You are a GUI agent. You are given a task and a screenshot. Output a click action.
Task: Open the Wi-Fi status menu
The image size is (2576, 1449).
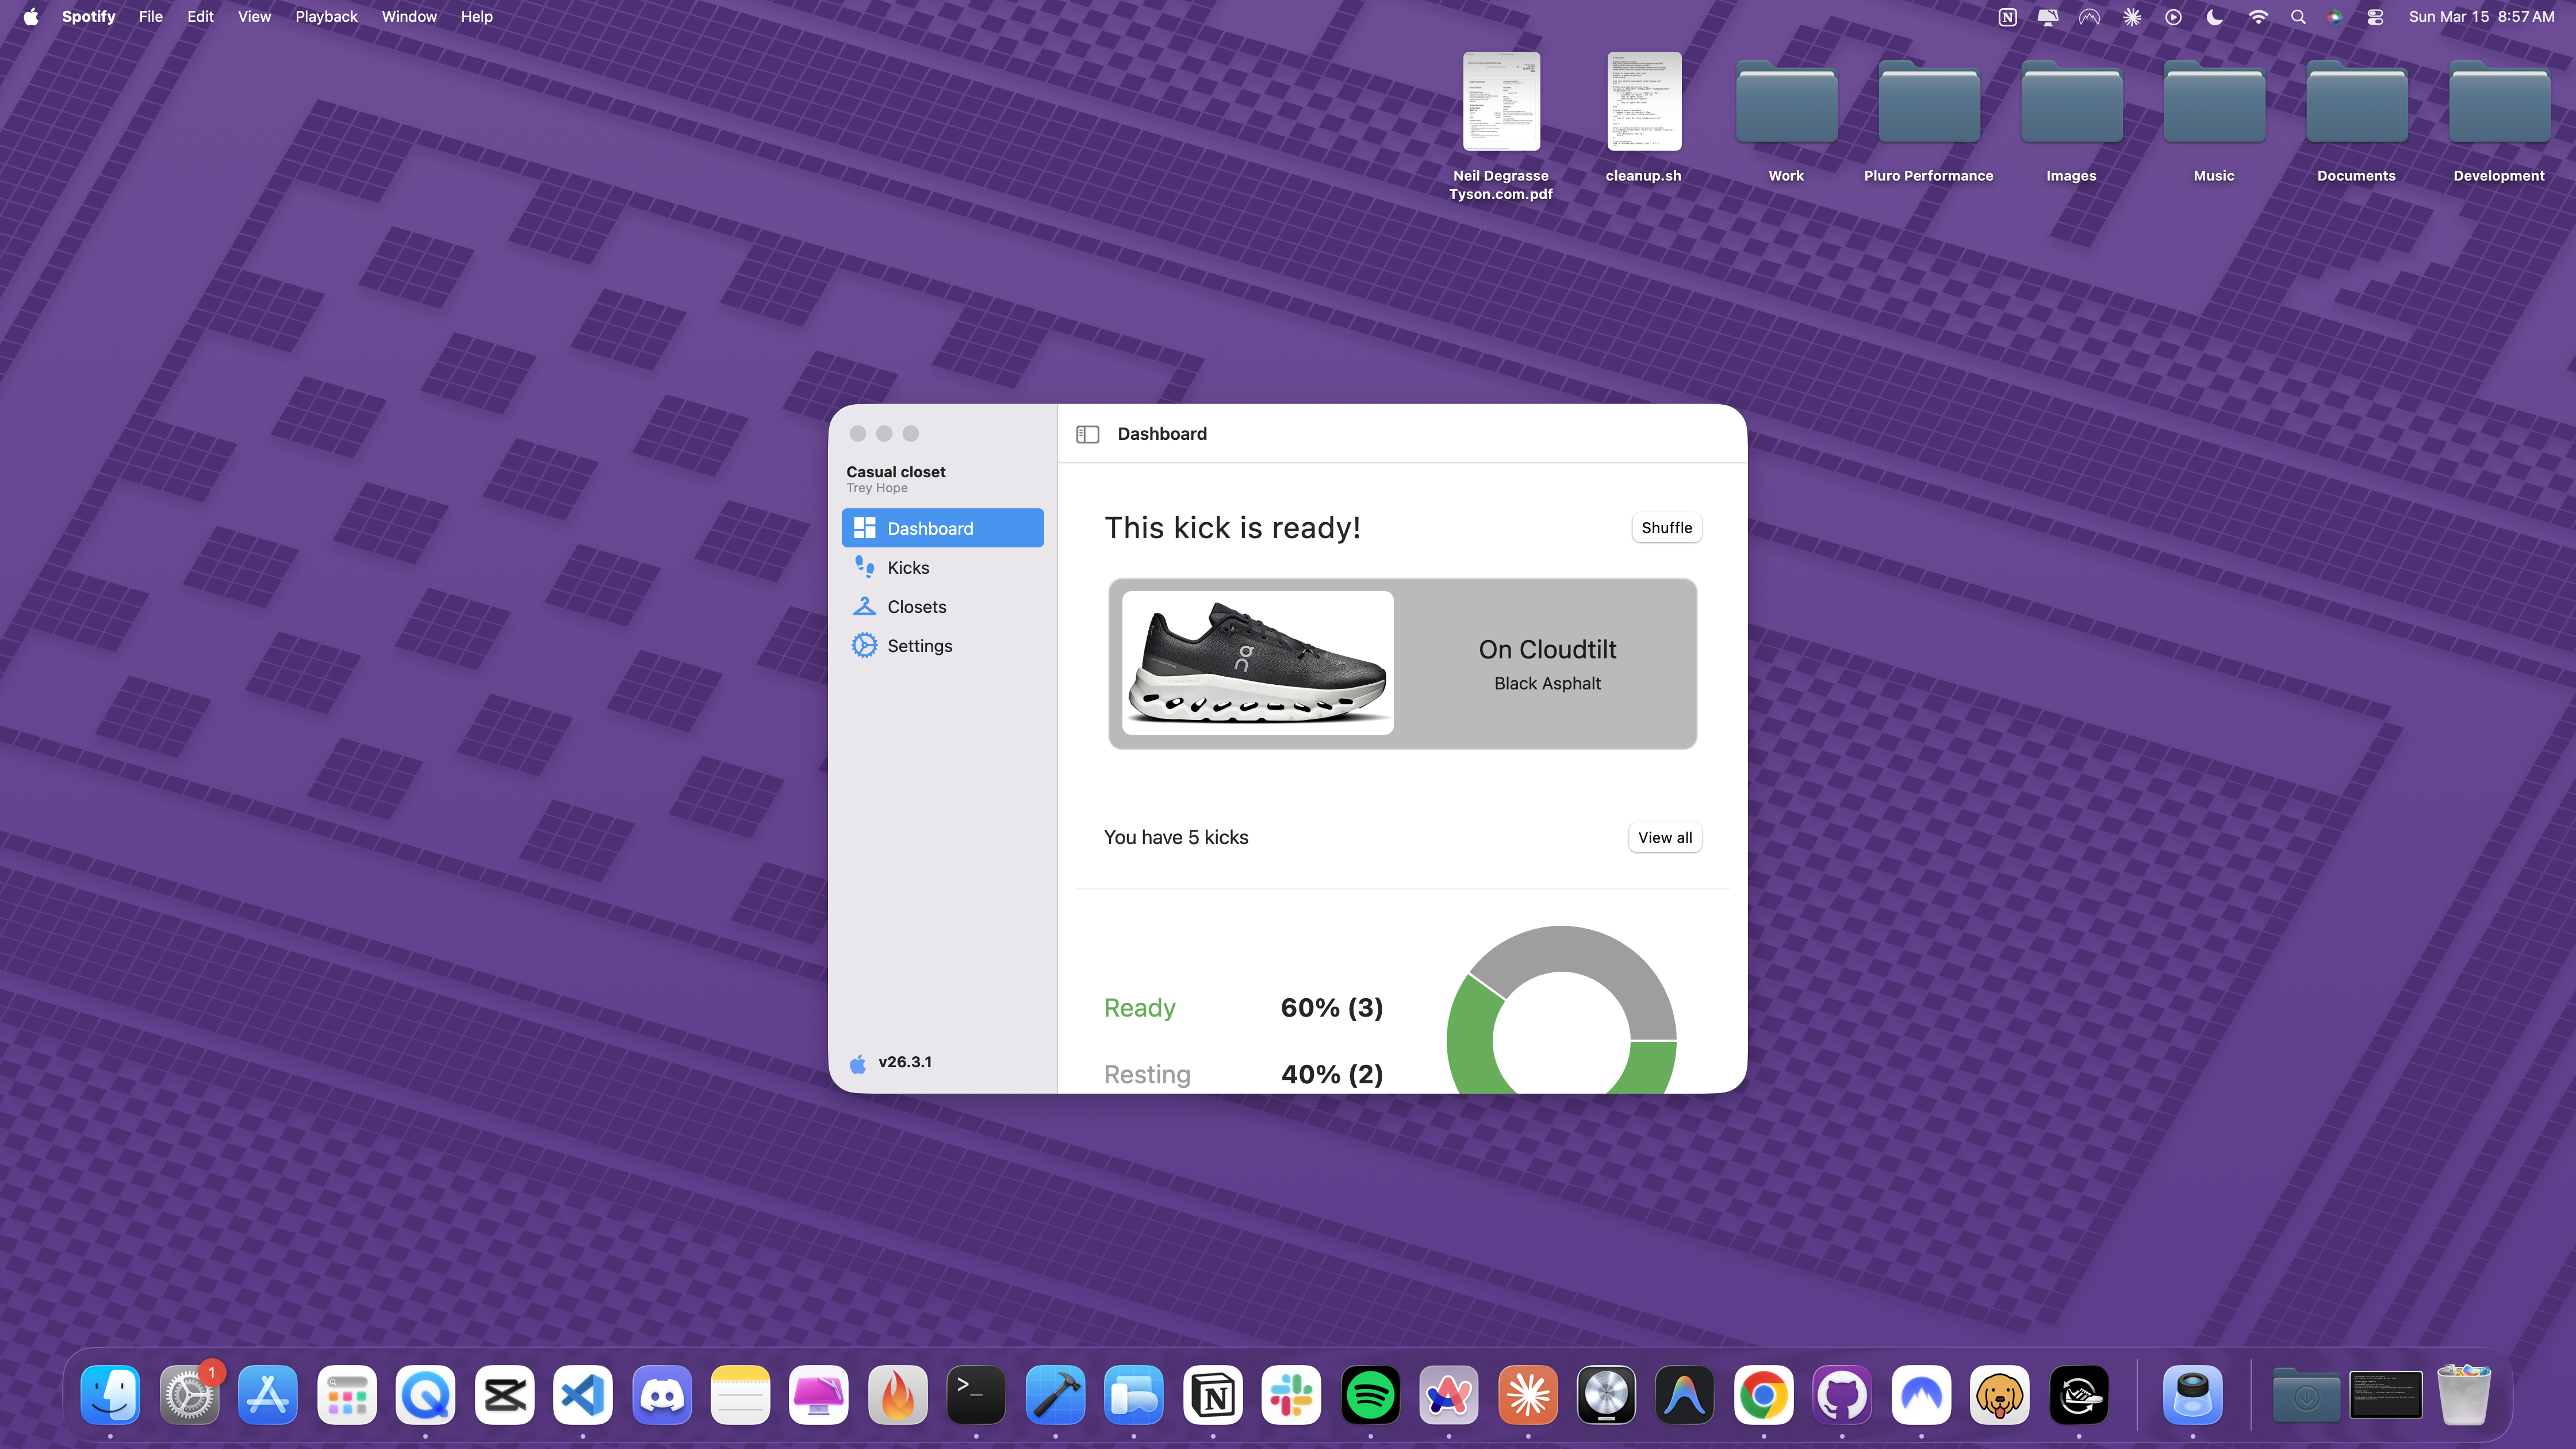point(2257,17)
